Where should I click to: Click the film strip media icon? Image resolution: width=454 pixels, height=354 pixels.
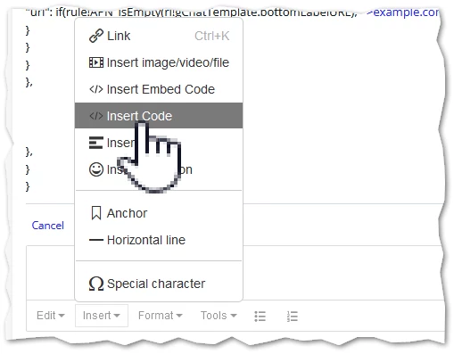click(x=96, y=62)
